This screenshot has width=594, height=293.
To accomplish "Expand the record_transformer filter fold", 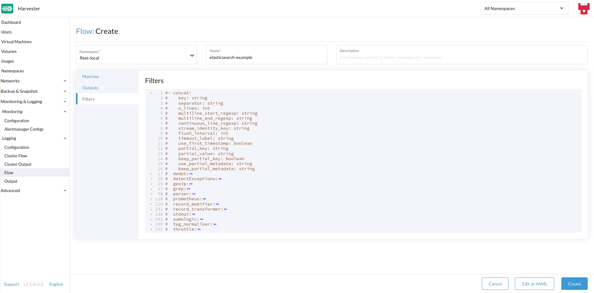I will (x=152, y=209).
